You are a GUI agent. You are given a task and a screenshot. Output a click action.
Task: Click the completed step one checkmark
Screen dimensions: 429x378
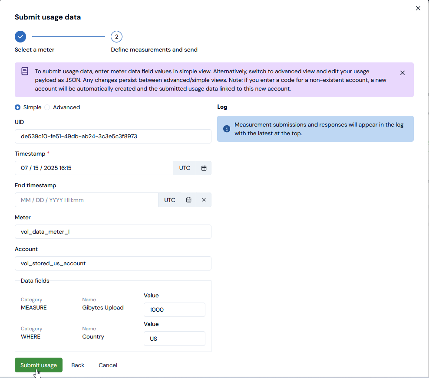click(20, 36)
